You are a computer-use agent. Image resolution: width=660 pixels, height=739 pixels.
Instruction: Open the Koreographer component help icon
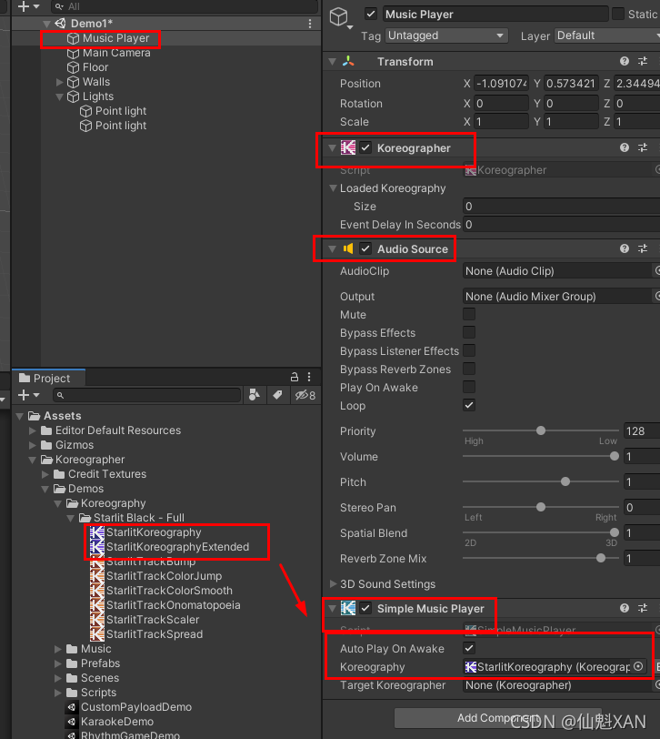[x=625, y=148]
